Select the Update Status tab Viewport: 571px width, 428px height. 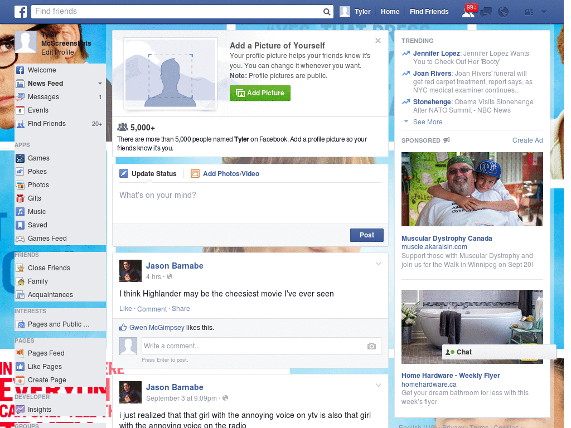pos(148,174)
